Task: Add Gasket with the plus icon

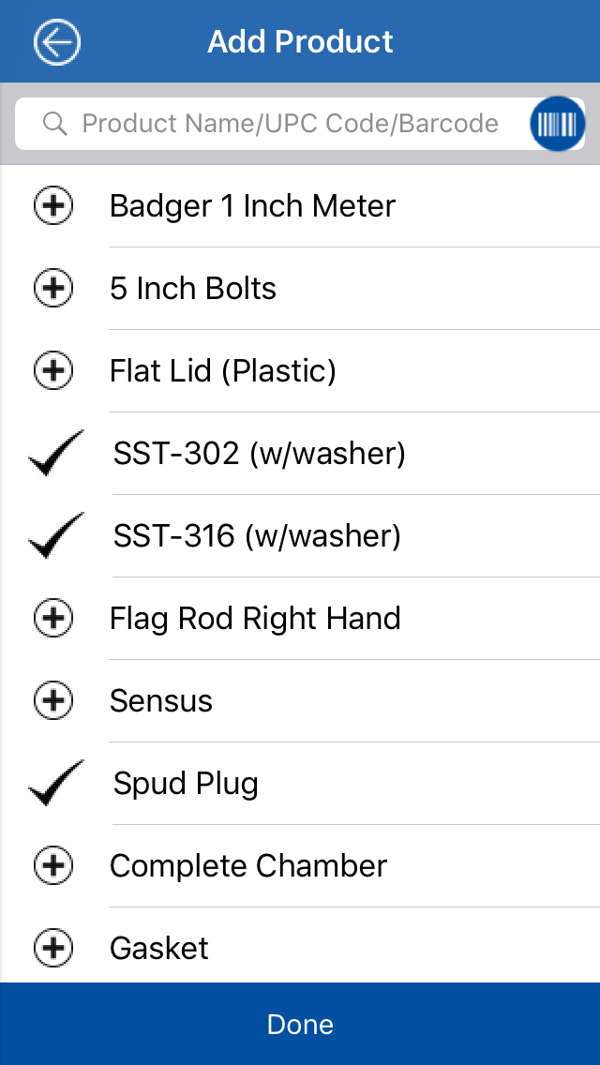Action: pyautogui.click(x=53, y=948)
